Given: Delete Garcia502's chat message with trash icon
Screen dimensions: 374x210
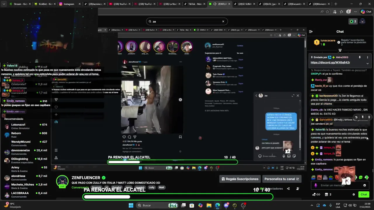Looking at the screenshot, I should pyautogui.click(x=369, y=117).
